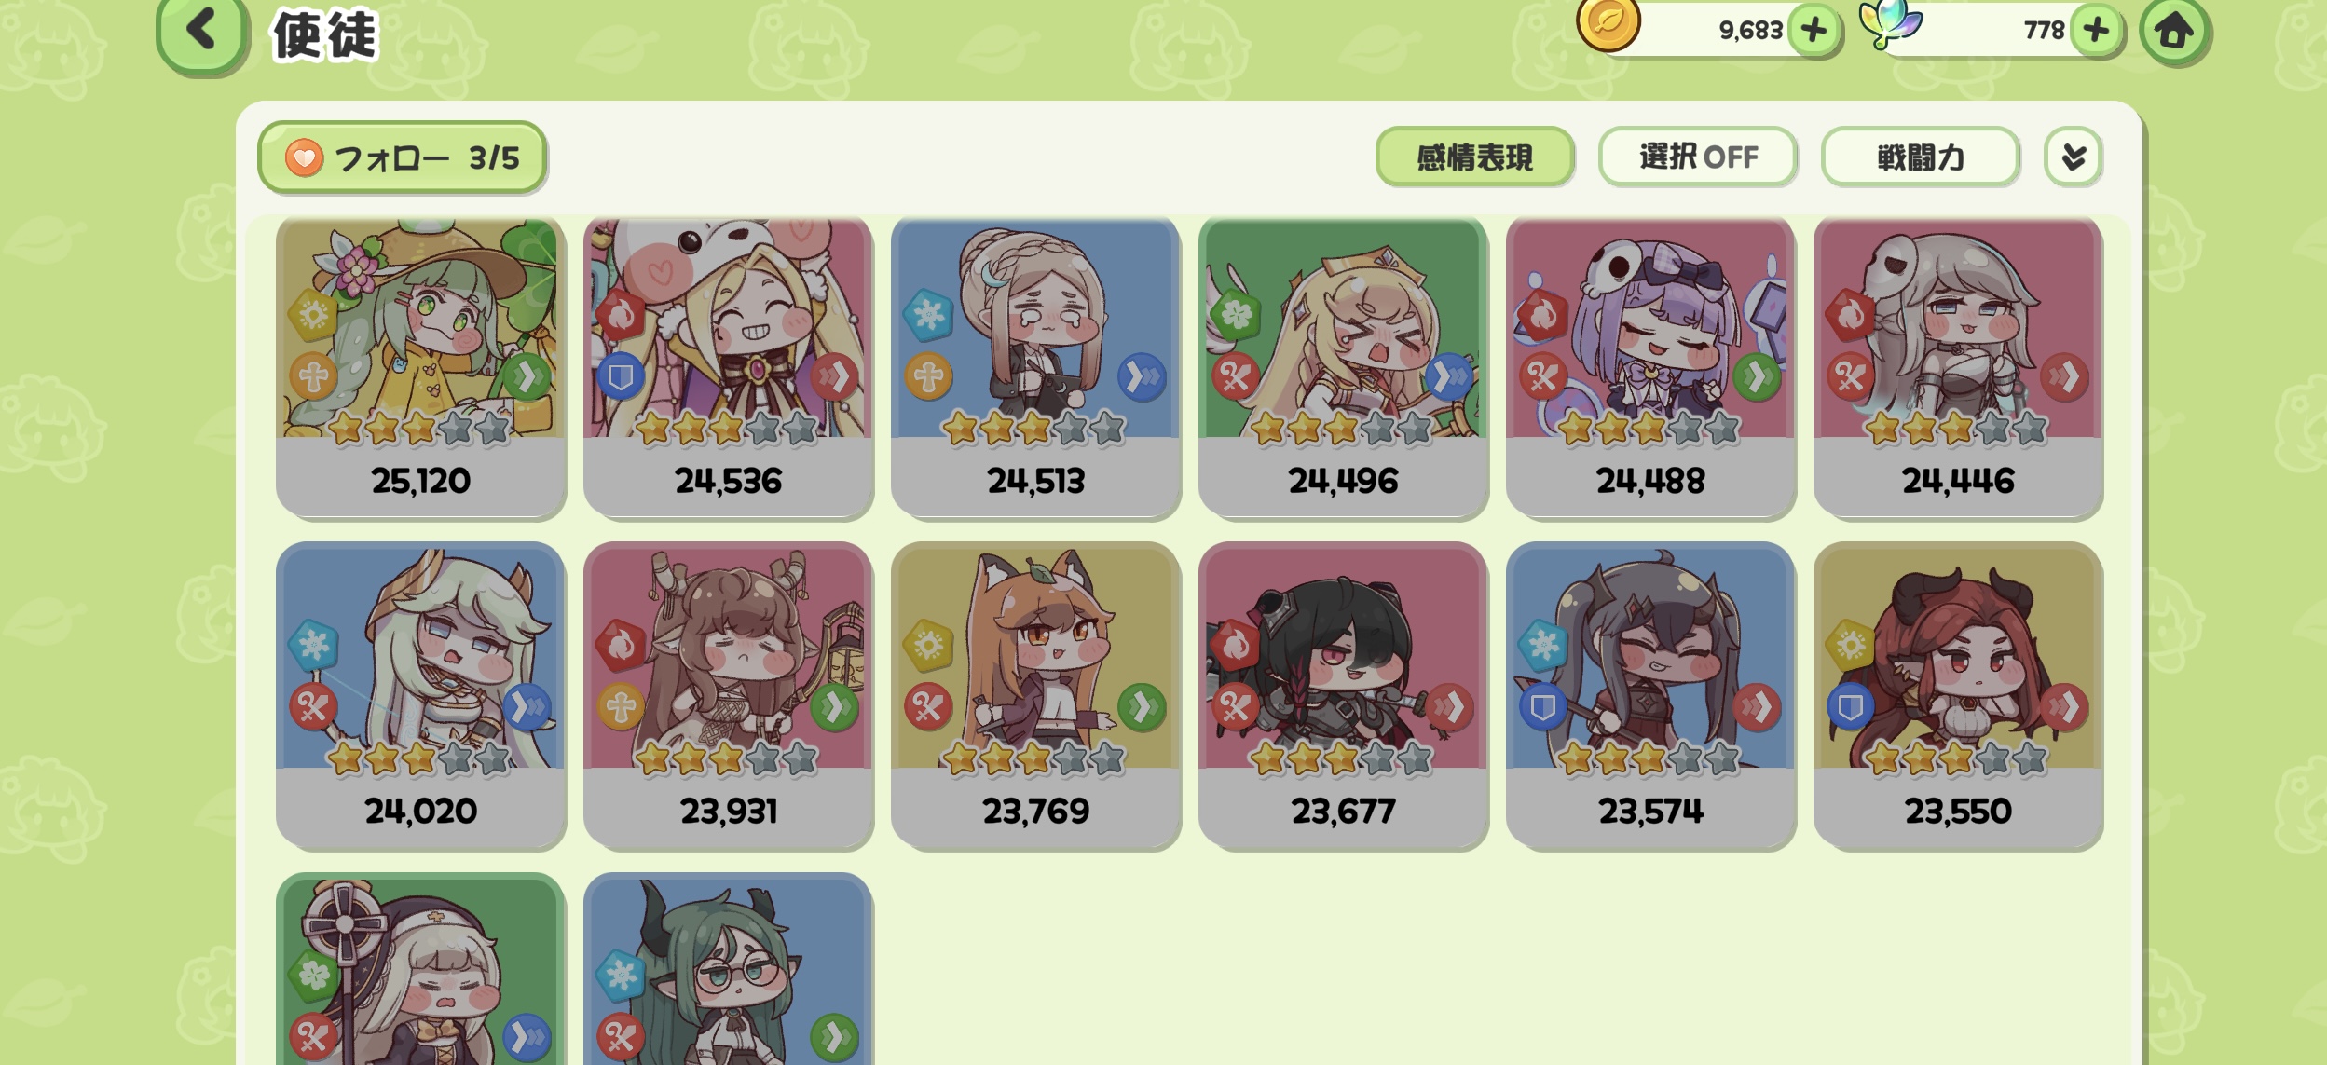Viewport: 2327px width, 1065px height.
Task: Open the フォロー 3/5 follow list
Action: coord(402,157)
